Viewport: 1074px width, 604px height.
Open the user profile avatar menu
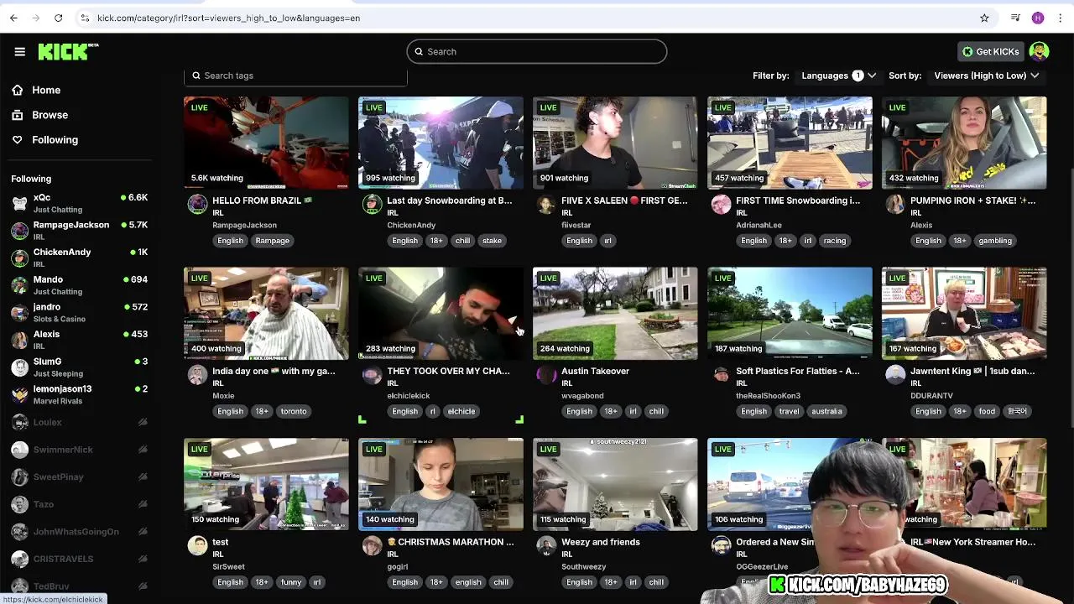click(x=1039, y=52)
